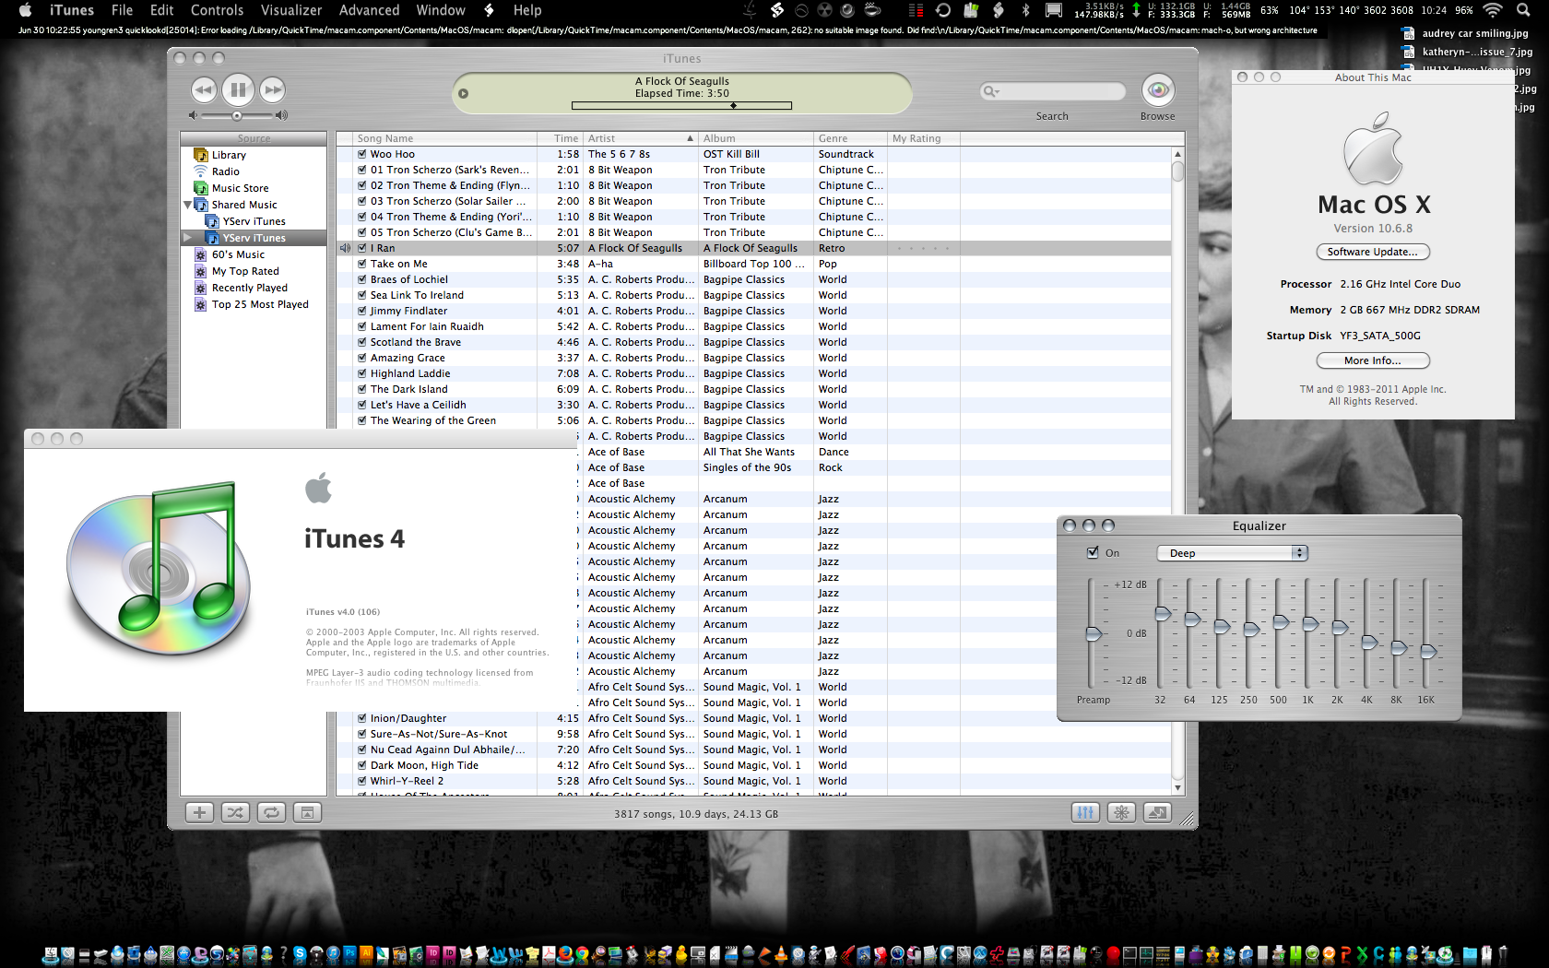Click the Bluetooth icon in the menu bar
This screenshot has width=1549, height=968.
click(x=1025, y=10)
